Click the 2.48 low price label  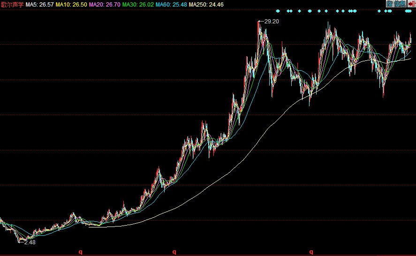click(30, 242)
